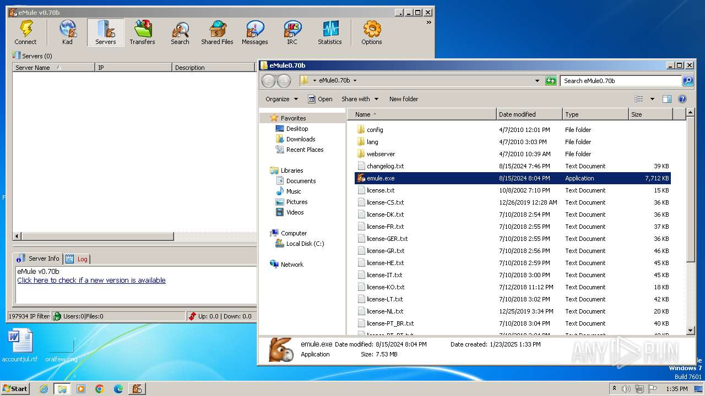705x396 pixels.
Task: Open the Kad network panel
Action: tap(67, 32)
